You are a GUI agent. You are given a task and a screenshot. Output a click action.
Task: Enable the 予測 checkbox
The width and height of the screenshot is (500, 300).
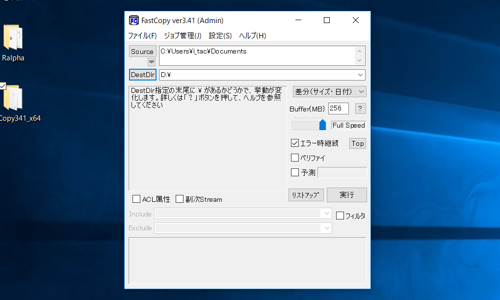click(x=295, y=172)
